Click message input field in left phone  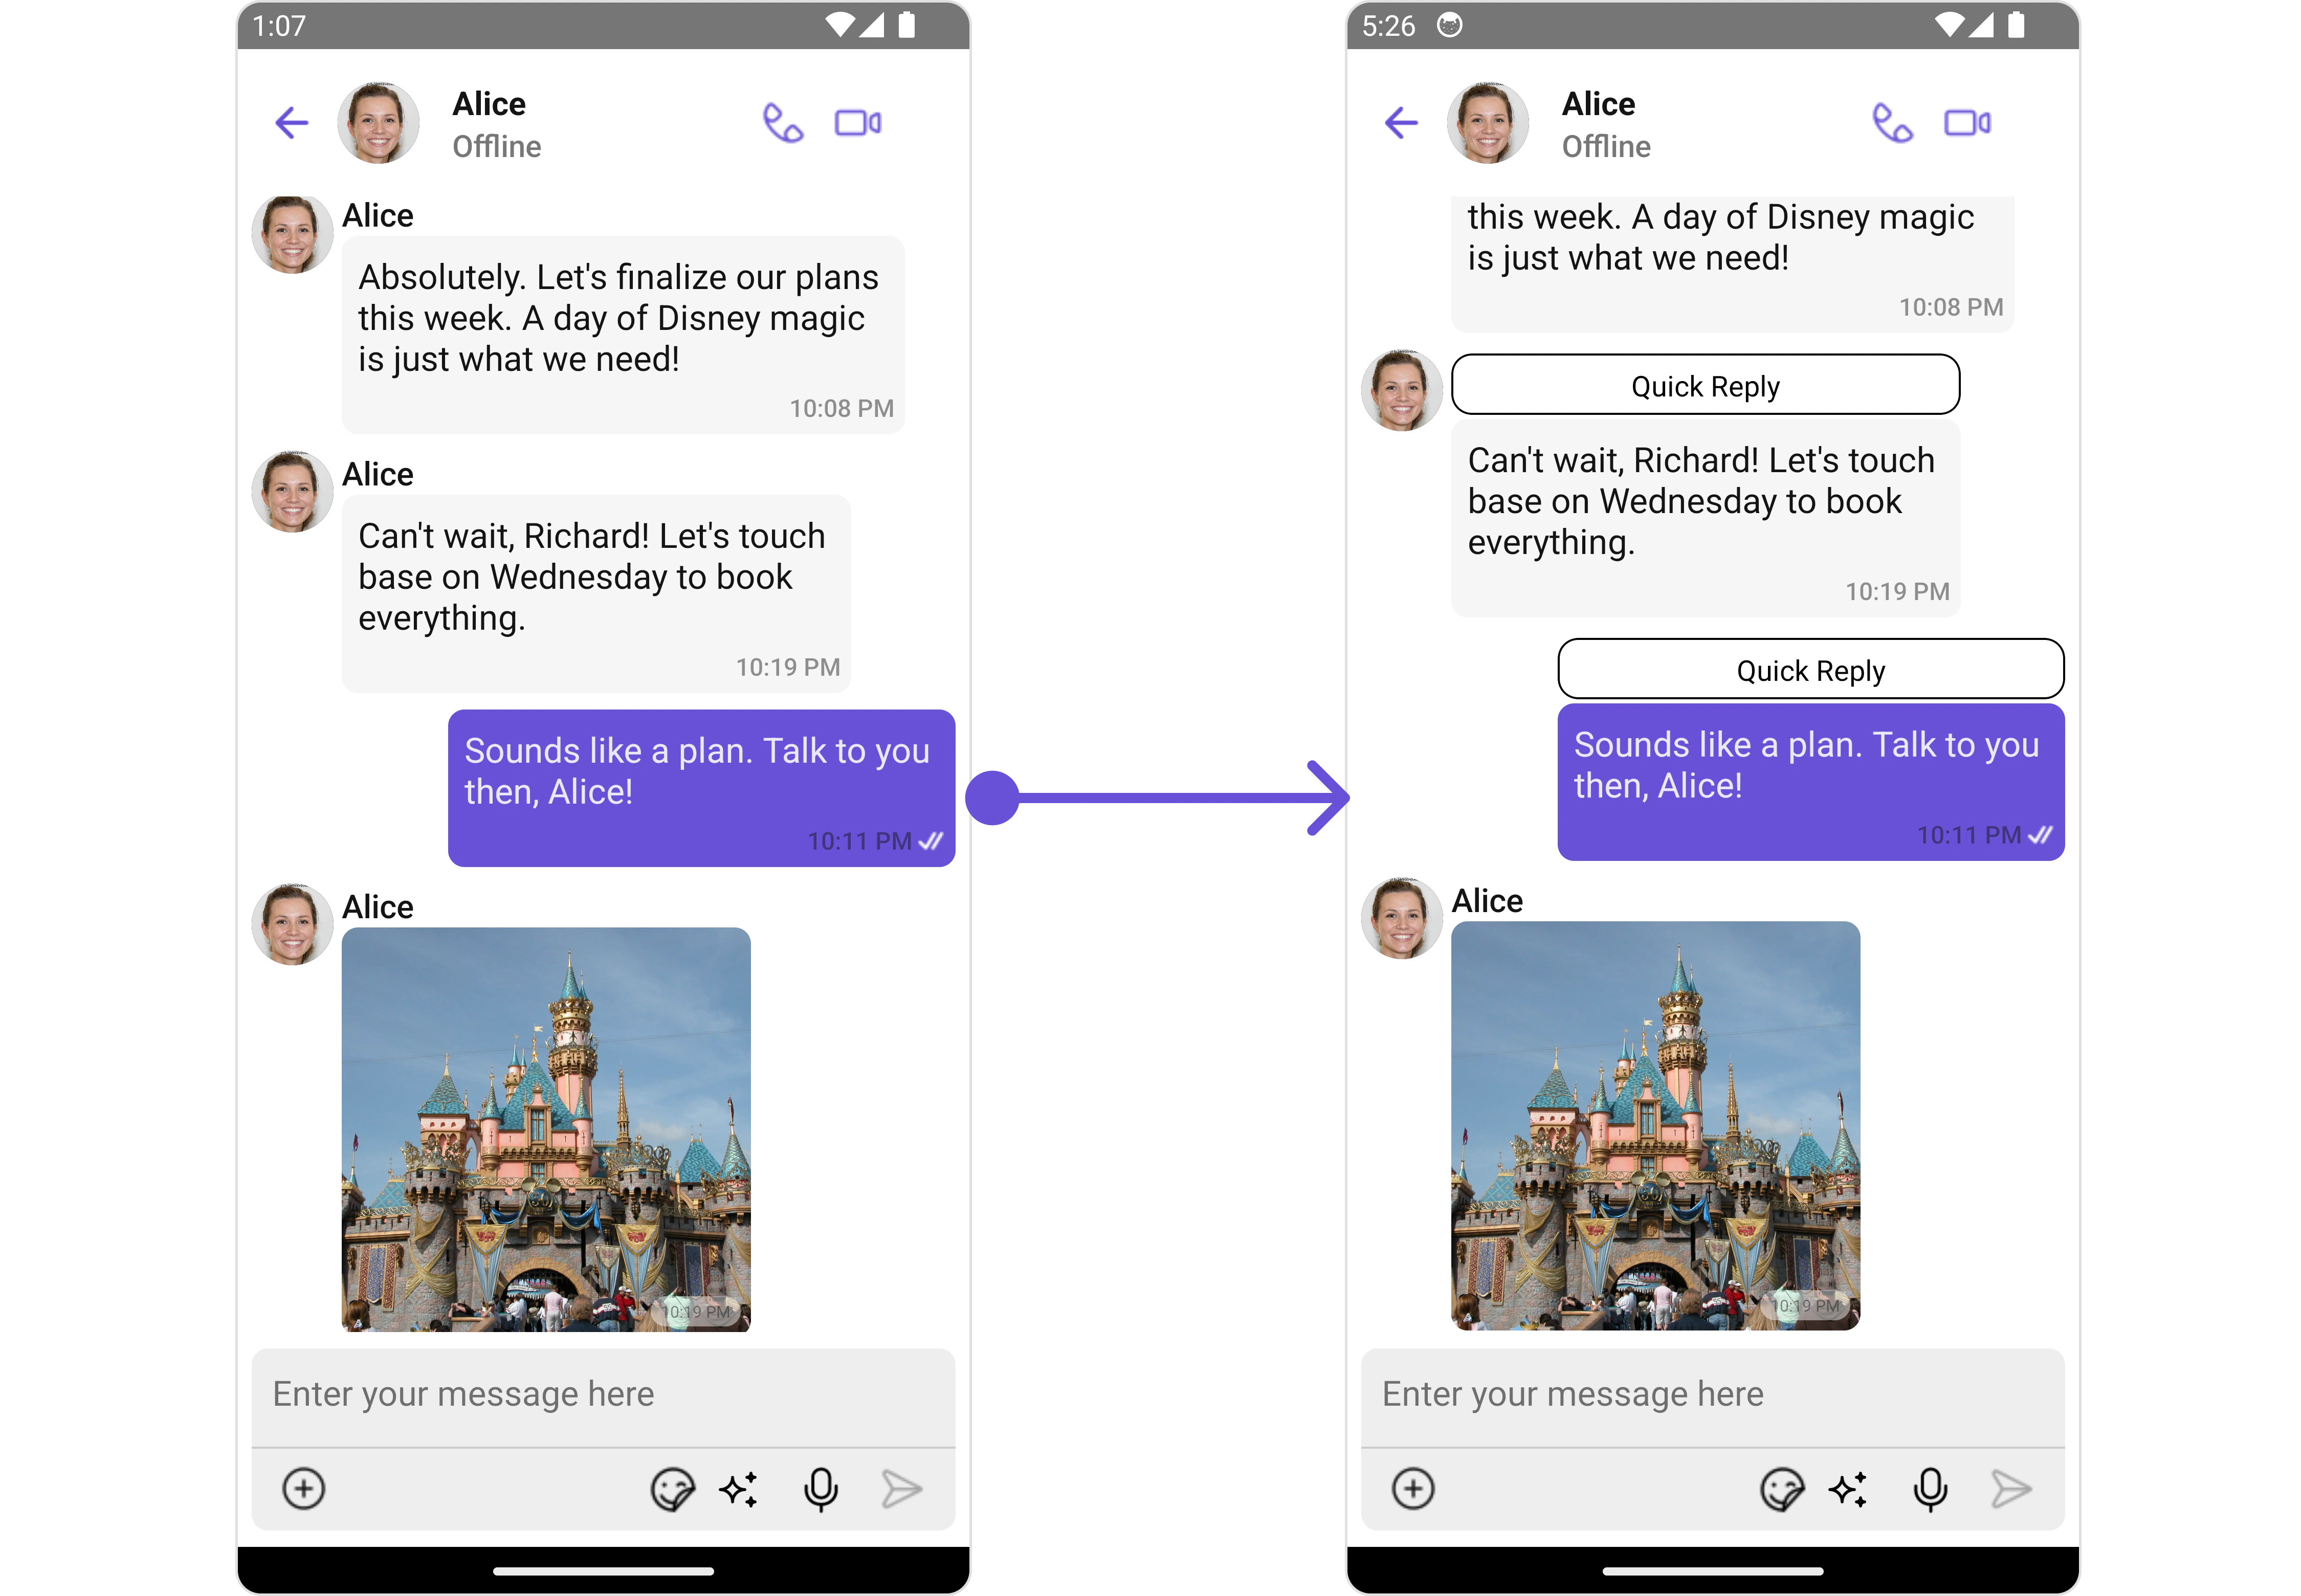pos(603,1394)
